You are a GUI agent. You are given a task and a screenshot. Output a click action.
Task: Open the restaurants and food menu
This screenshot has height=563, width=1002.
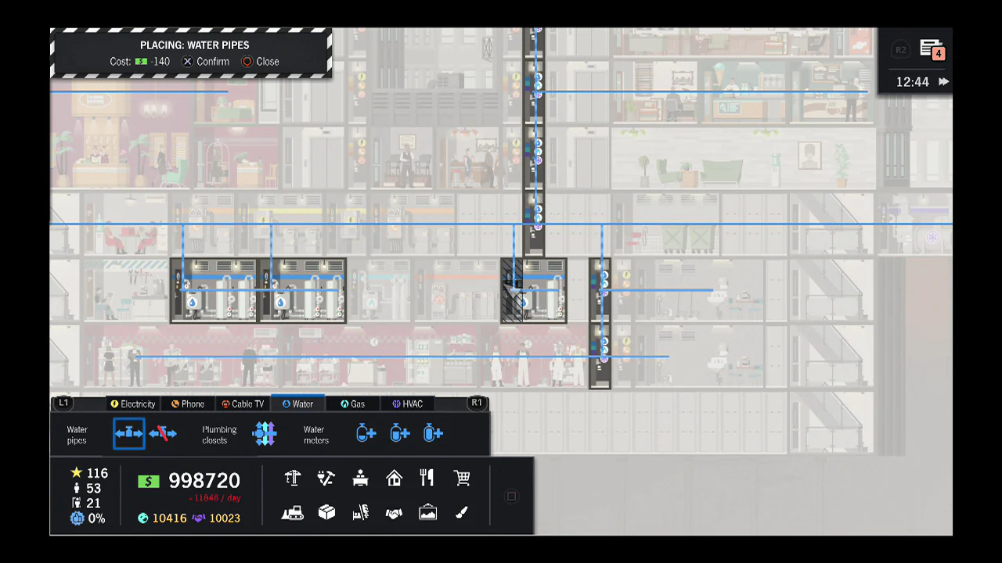click(427, 478)
